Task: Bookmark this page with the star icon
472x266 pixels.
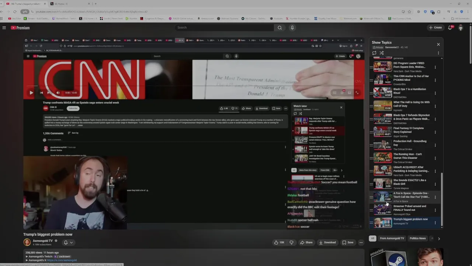Action: point(409,12)
